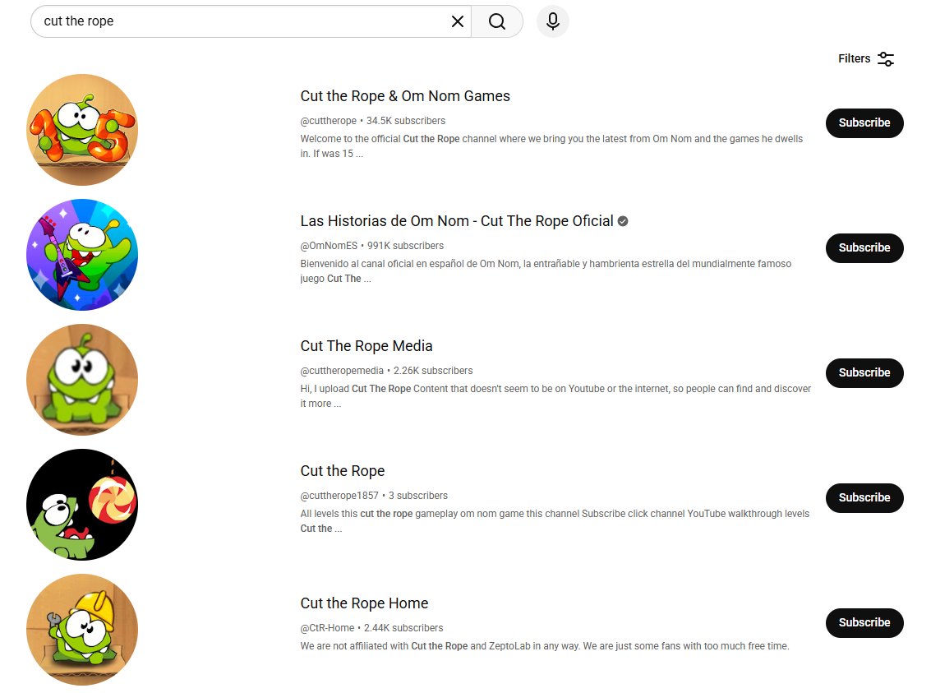The width and height of the screenshot is (931, 693).
Task: Click the magnifying glass search button
Action: pyautogui.click(x=497, y=21)
